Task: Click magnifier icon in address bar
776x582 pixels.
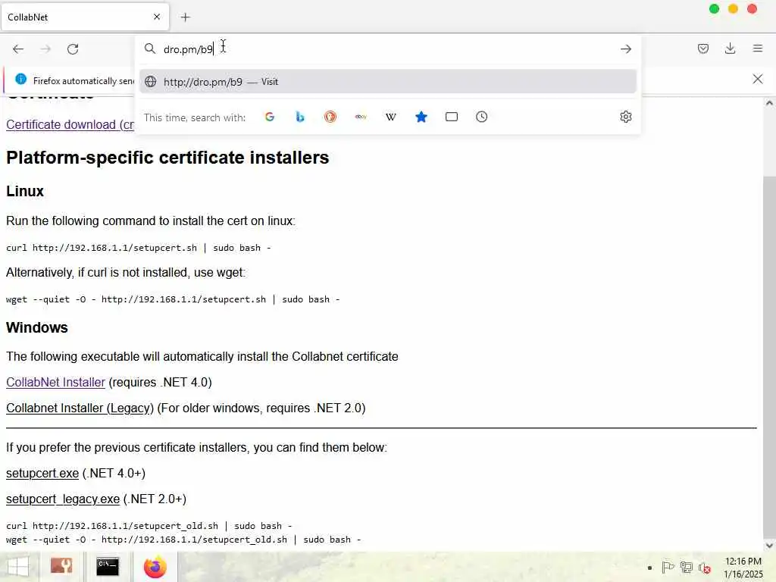Action: [x=149, y=48]
